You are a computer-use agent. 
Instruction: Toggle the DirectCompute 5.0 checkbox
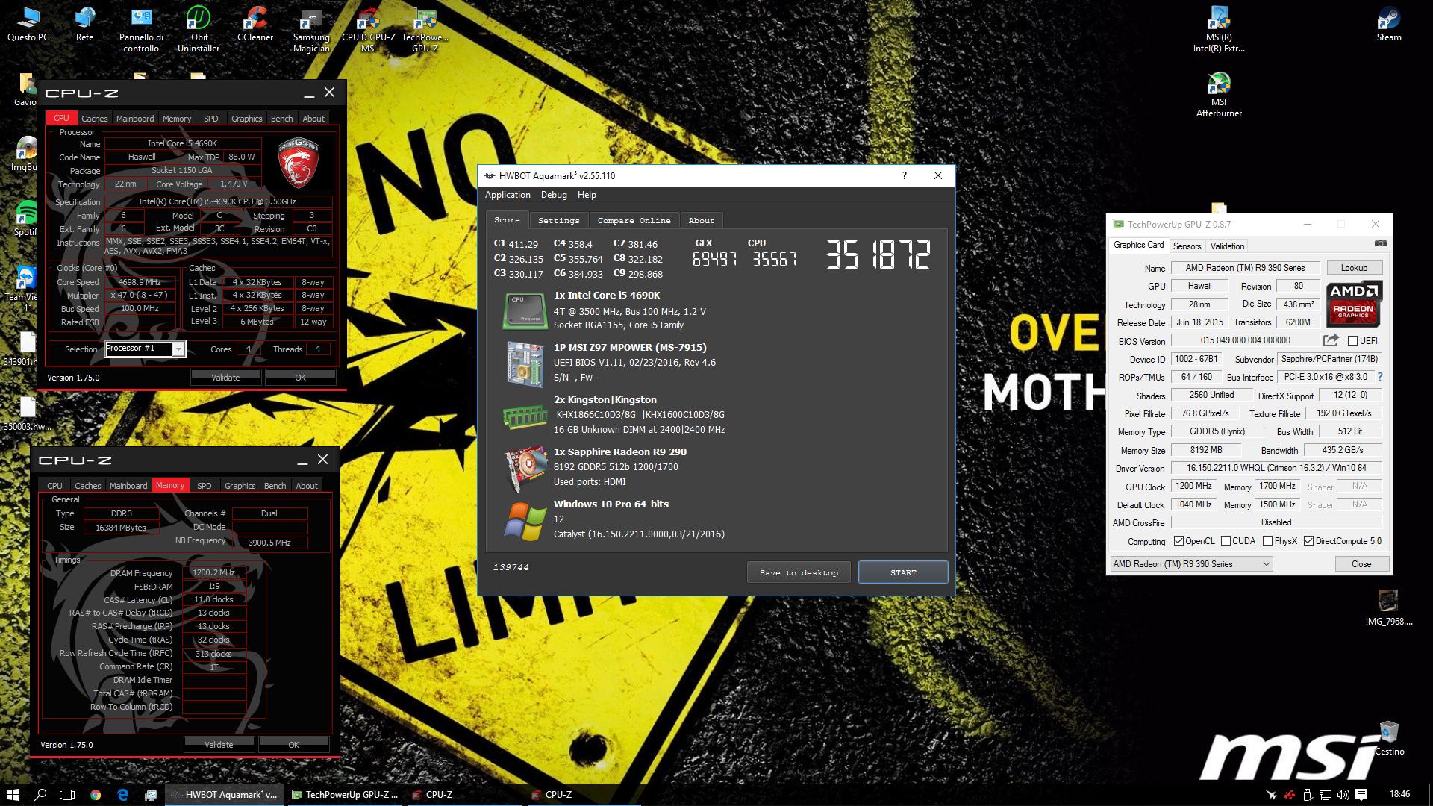(1308, 541)
